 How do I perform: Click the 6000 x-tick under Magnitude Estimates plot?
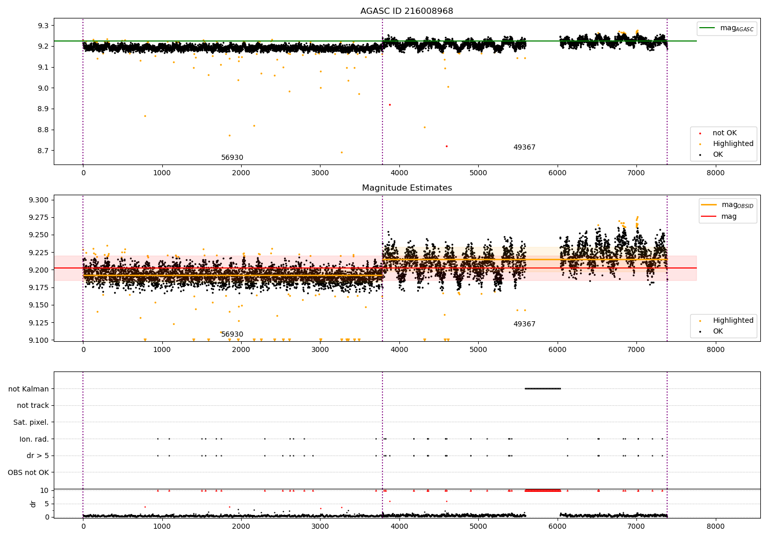coord(557,350)
